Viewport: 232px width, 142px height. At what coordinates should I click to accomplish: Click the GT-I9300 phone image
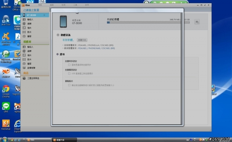[63, 22]
